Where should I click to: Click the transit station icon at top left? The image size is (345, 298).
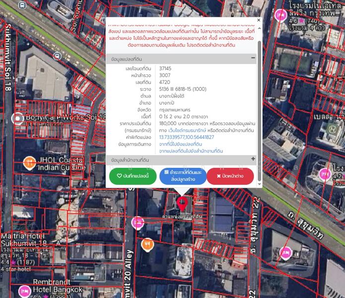22,5
